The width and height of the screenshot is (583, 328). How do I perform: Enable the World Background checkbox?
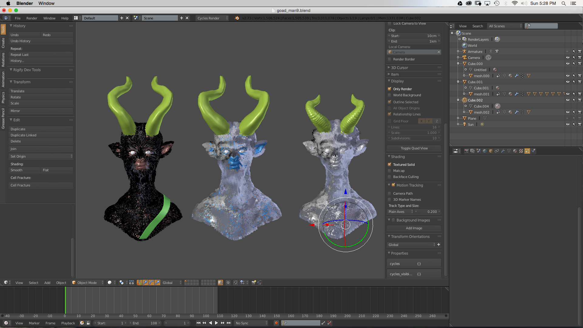[x=390, y=95]
